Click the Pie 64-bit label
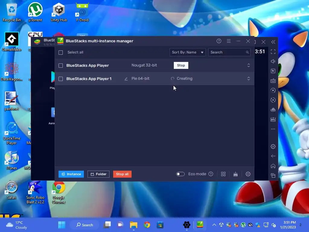The width and height of the screenshot is (309, 232). (x=141, y=79)
